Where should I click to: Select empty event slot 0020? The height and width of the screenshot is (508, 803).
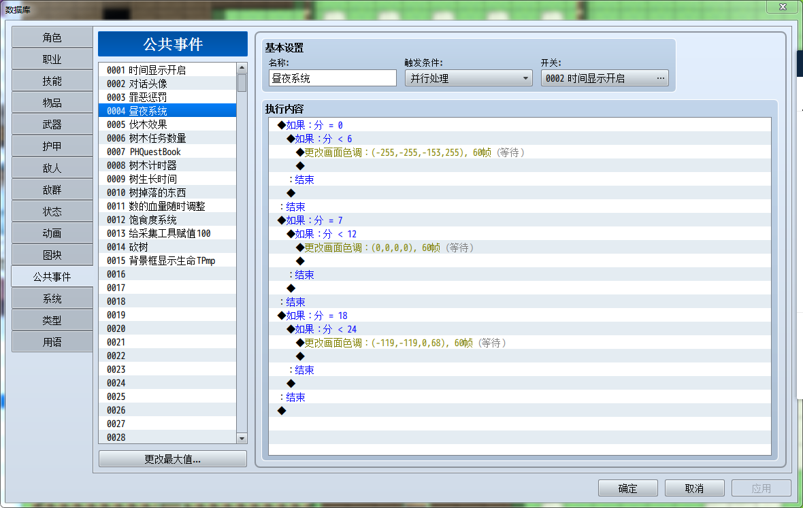pos(167,328)
